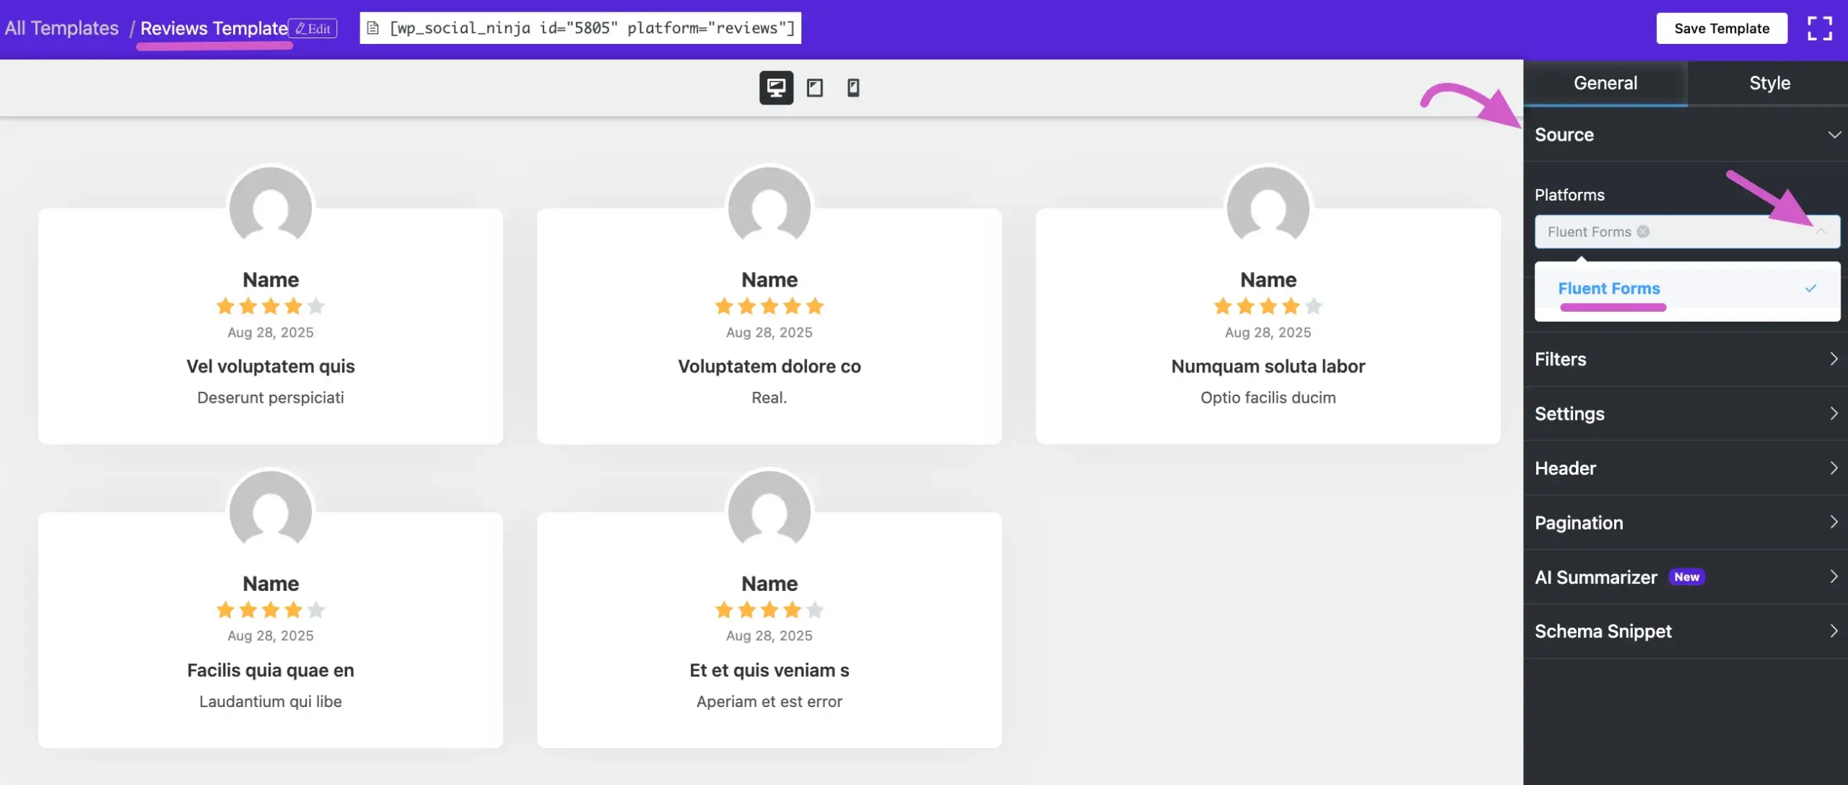
Task: Edit template name using the pencil icon
Action: 313,28
